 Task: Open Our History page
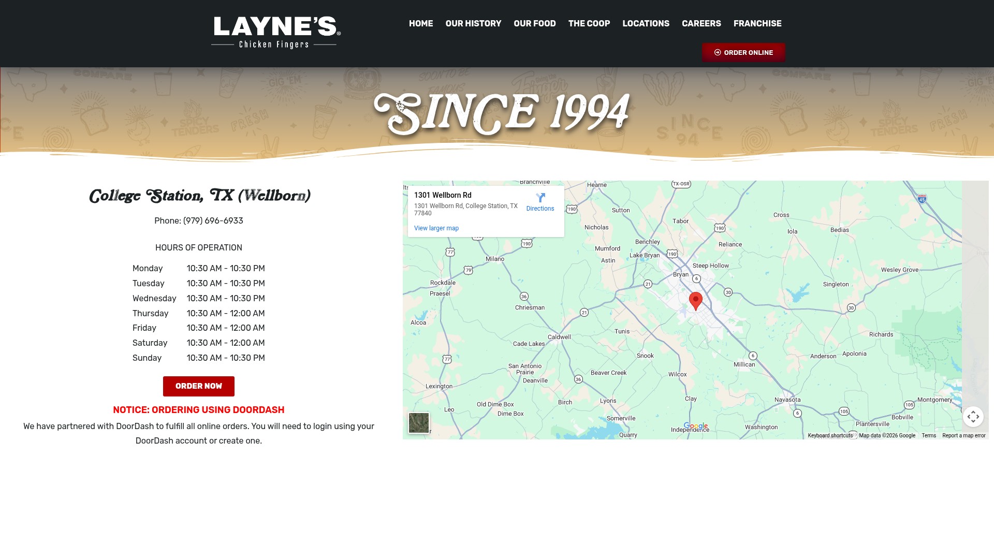click(473, 23)
